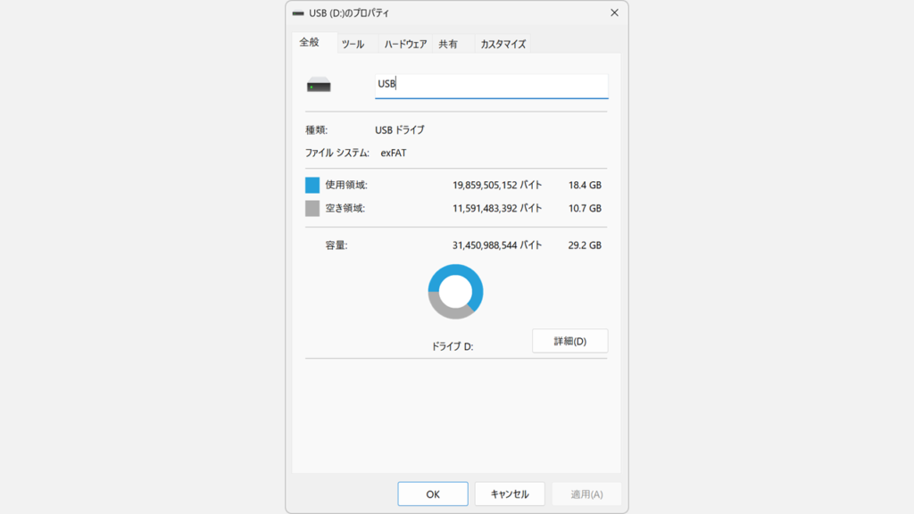Viewport: 914px width, 514px height.
Task: Click the disk usage donut chart
Action: 455,292
